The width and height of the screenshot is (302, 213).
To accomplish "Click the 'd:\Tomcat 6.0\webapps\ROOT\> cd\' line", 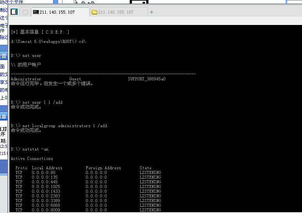I will pyautogui.click(x=48, y=41).
